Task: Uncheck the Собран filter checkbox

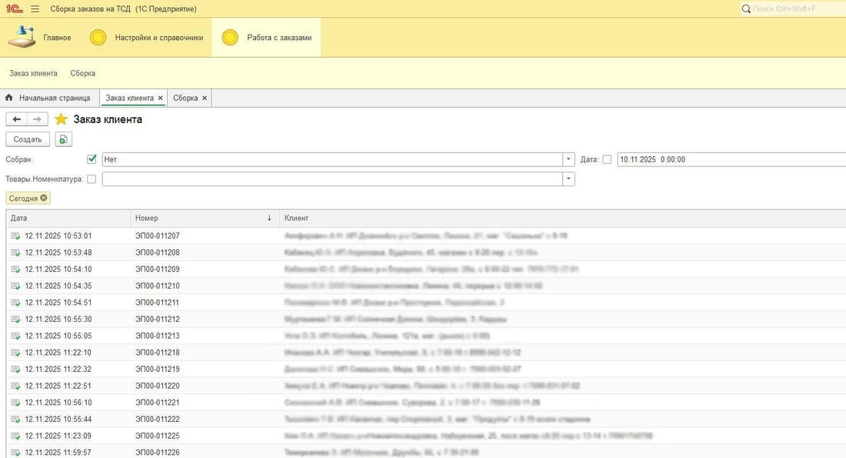Action: coord(92,159)
